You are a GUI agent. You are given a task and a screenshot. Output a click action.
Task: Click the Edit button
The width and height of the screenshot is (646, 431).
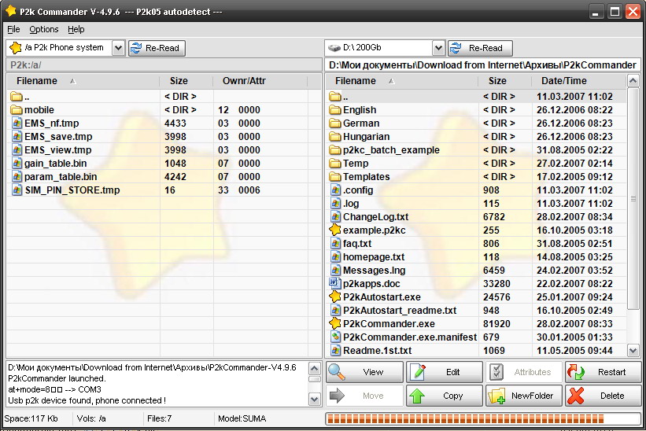coord(445,372)
